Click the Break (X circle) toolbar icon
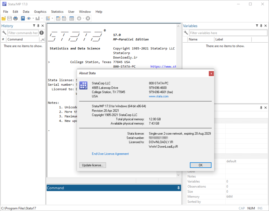Image resolution: width=269 pixels, height=211 pixels. [88, 18]
